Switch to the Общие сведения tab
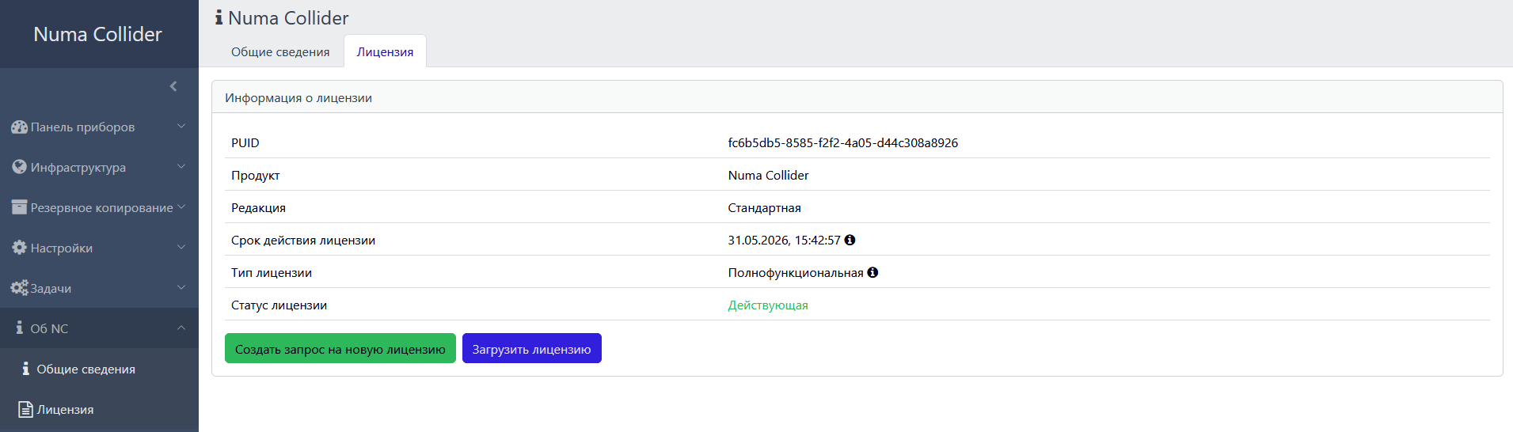Image resolution: width=1513 pixels, height=432 pixels. [280, 52]
